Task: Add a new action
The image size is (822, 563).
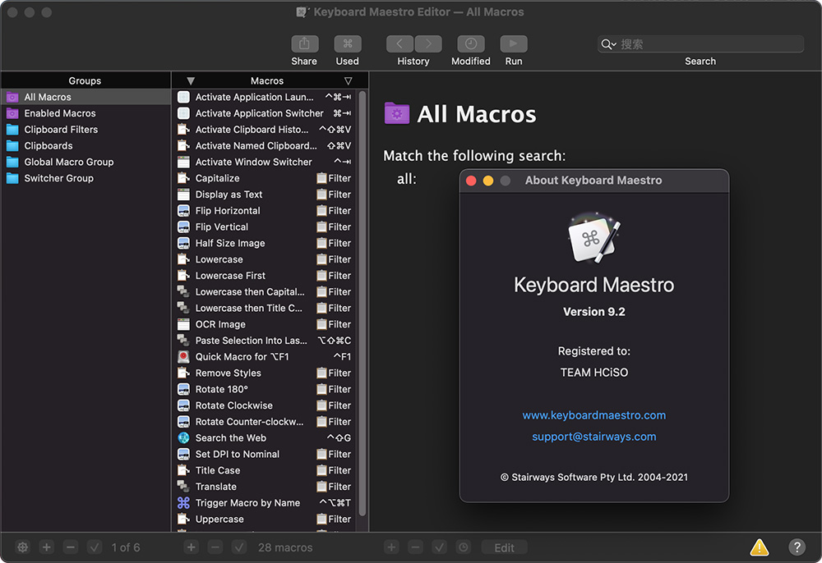Action: (391, 547)
